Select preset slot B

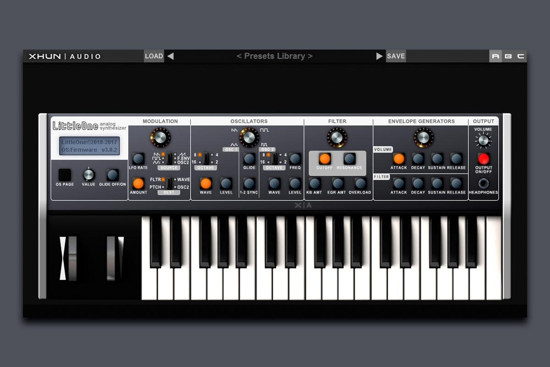tap(508, 56)
